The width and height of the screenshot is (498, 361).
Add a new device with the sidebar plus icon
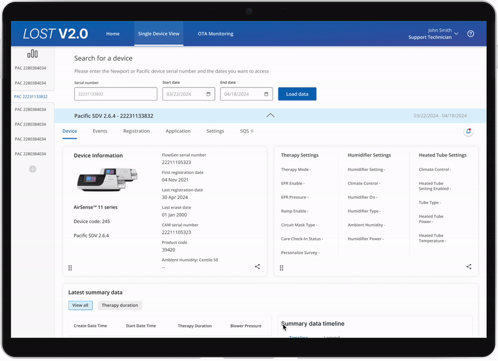(32, 169)
